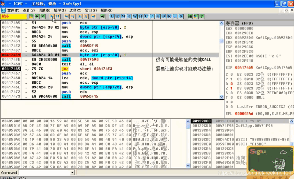Select the ESP register value 00129CCC
The height and width of the screenshot is (179, 294).
(244, 47)
